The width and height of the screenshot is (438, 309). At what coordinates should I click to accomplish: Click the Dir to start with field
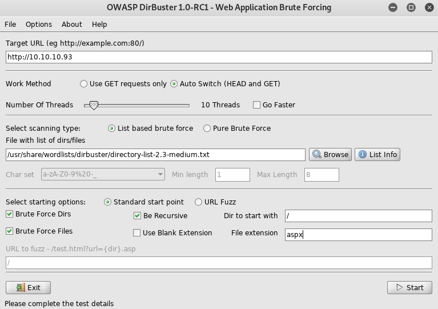(x=359, y=216)
